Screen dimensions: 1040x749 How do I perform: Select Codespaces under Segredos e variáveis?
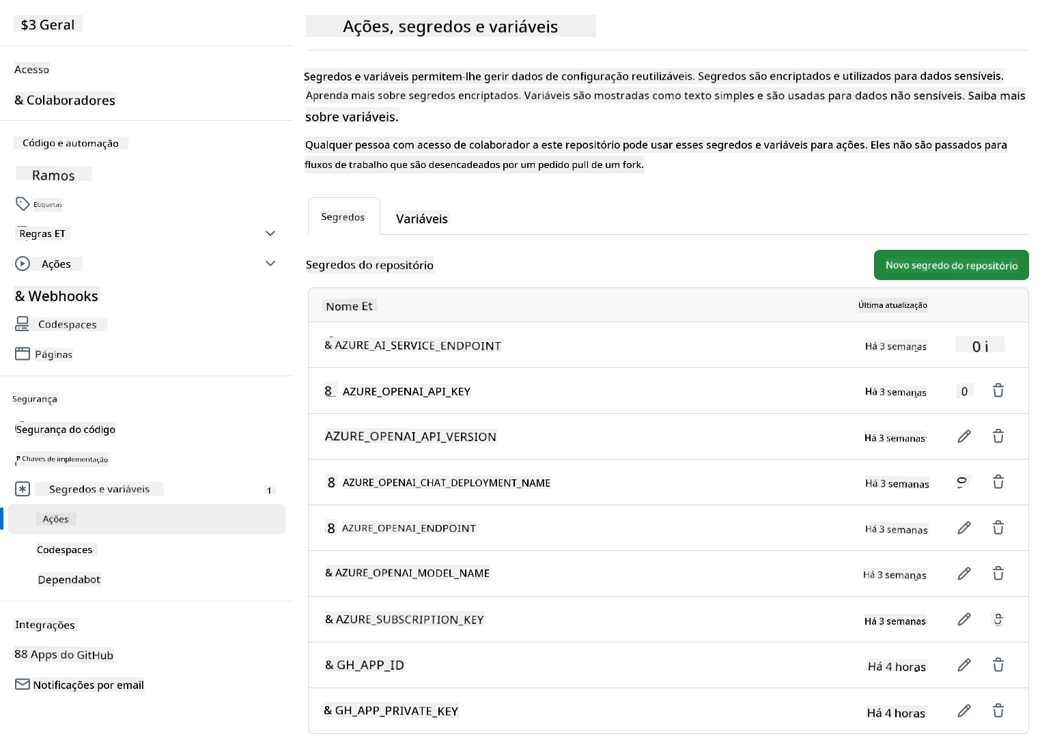click(65, 550)
